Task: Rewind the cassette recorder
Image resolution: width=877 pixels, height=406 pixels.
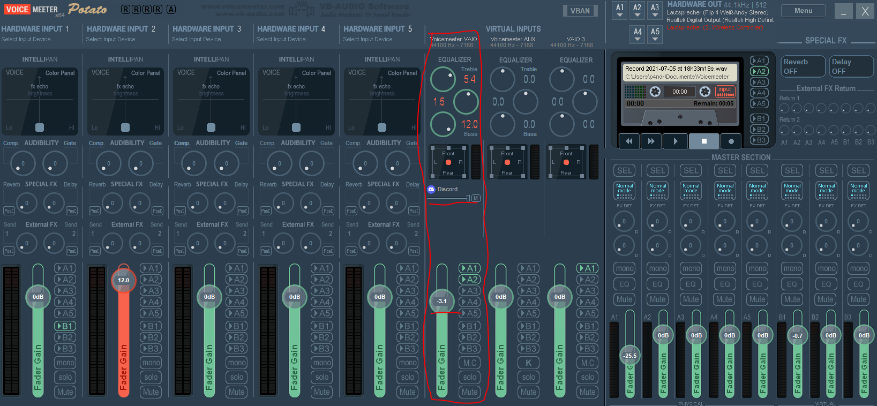Action: [x=629, y=141]
